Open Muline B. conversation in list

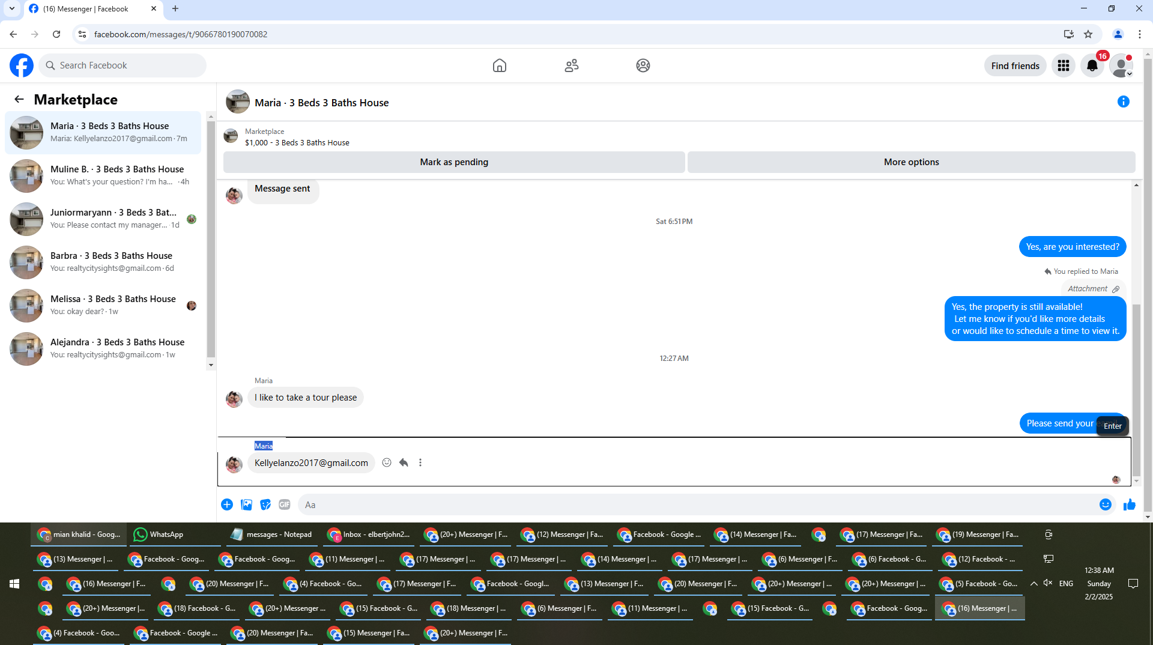[x=103, y=175]
